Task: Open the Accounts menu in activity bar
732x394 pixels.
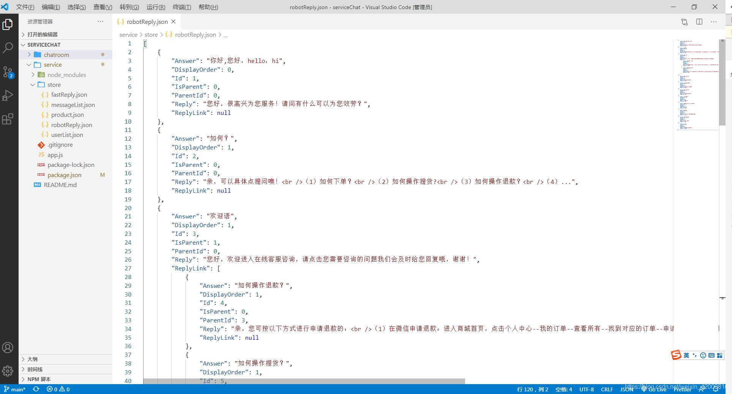Action: click(8, 348)
